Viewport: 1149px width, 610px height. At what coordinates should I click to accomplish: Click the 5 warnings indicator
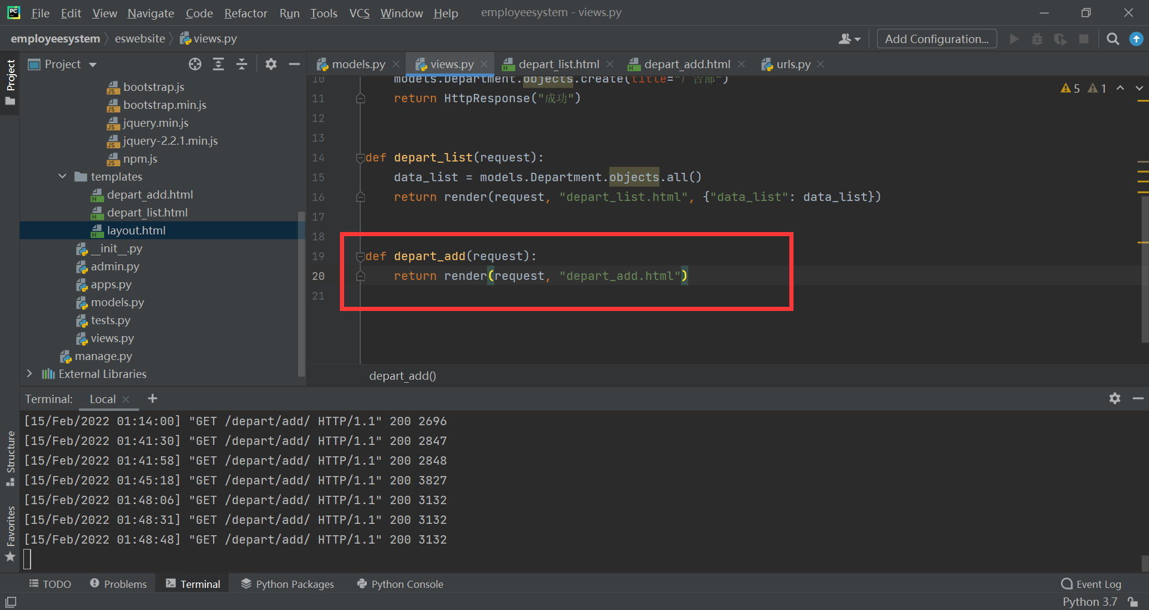click(x=1070, y=89)
